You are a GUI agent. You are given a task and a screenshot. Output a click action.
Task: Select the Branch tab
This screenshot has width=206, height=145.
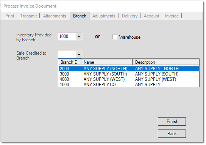(80, 16)
